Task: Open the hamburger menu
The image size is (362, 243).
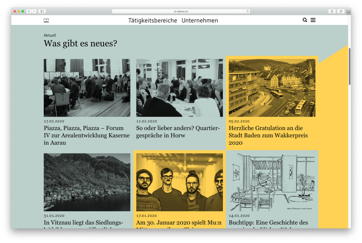Action: 313,20
